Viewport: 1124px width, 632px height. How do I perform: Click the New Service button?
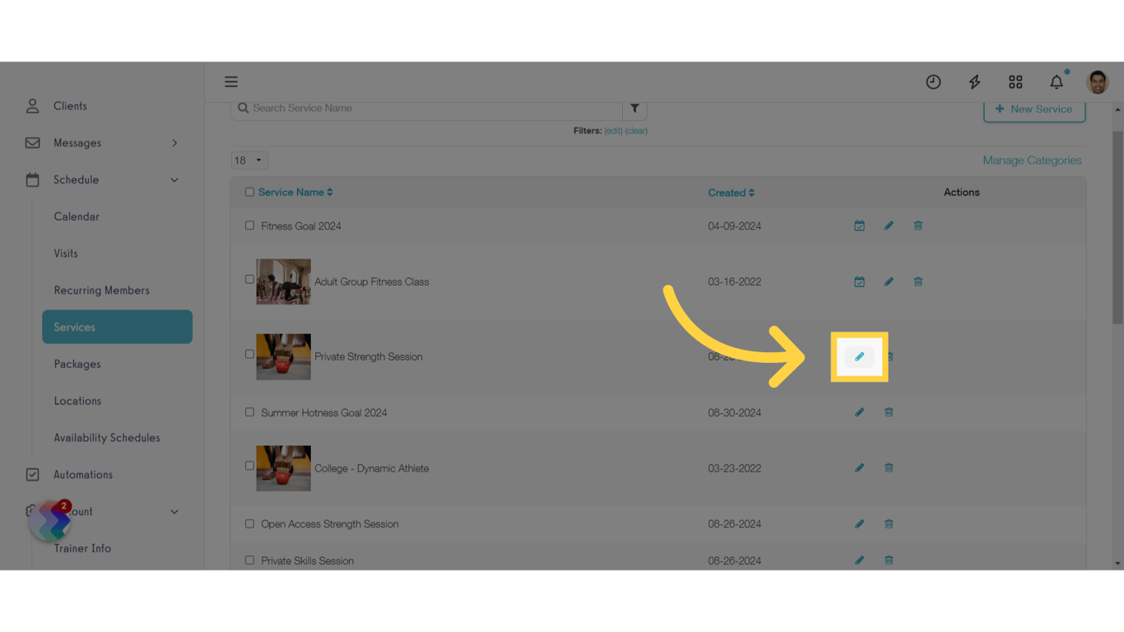[1034, 109]
